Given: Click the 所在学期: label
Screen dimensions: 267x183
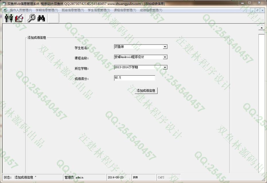Looking at the screenshot, I should click(81, 69).
